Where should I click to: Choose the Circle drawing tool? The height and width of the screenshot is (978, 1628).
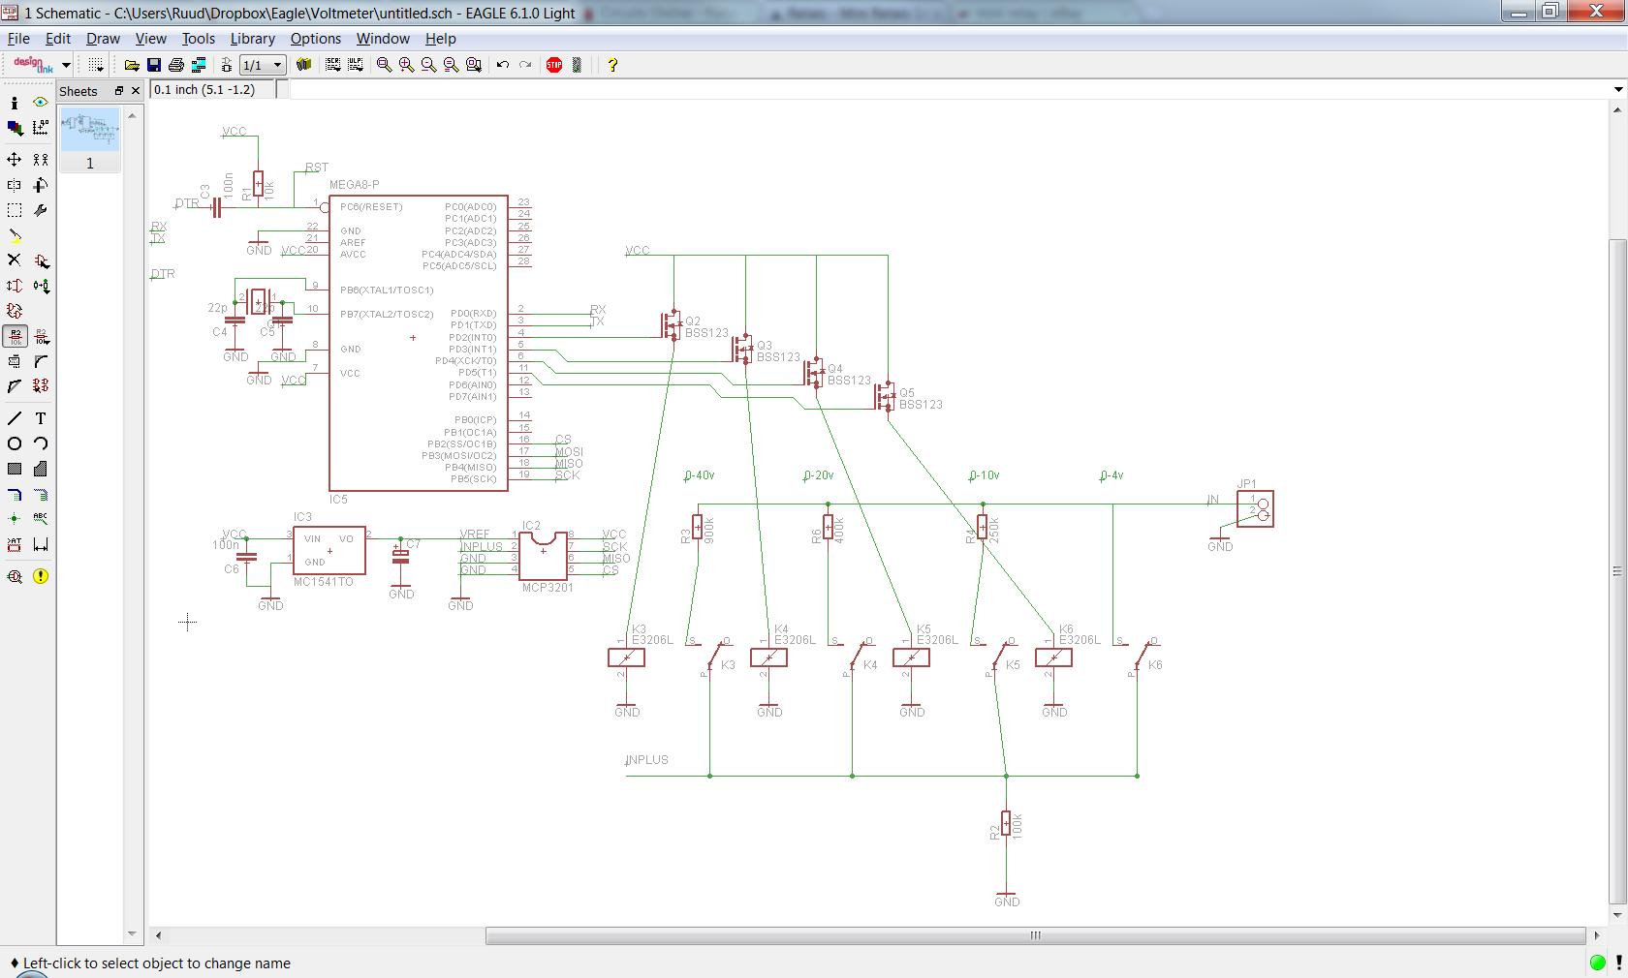pos(15,443)
